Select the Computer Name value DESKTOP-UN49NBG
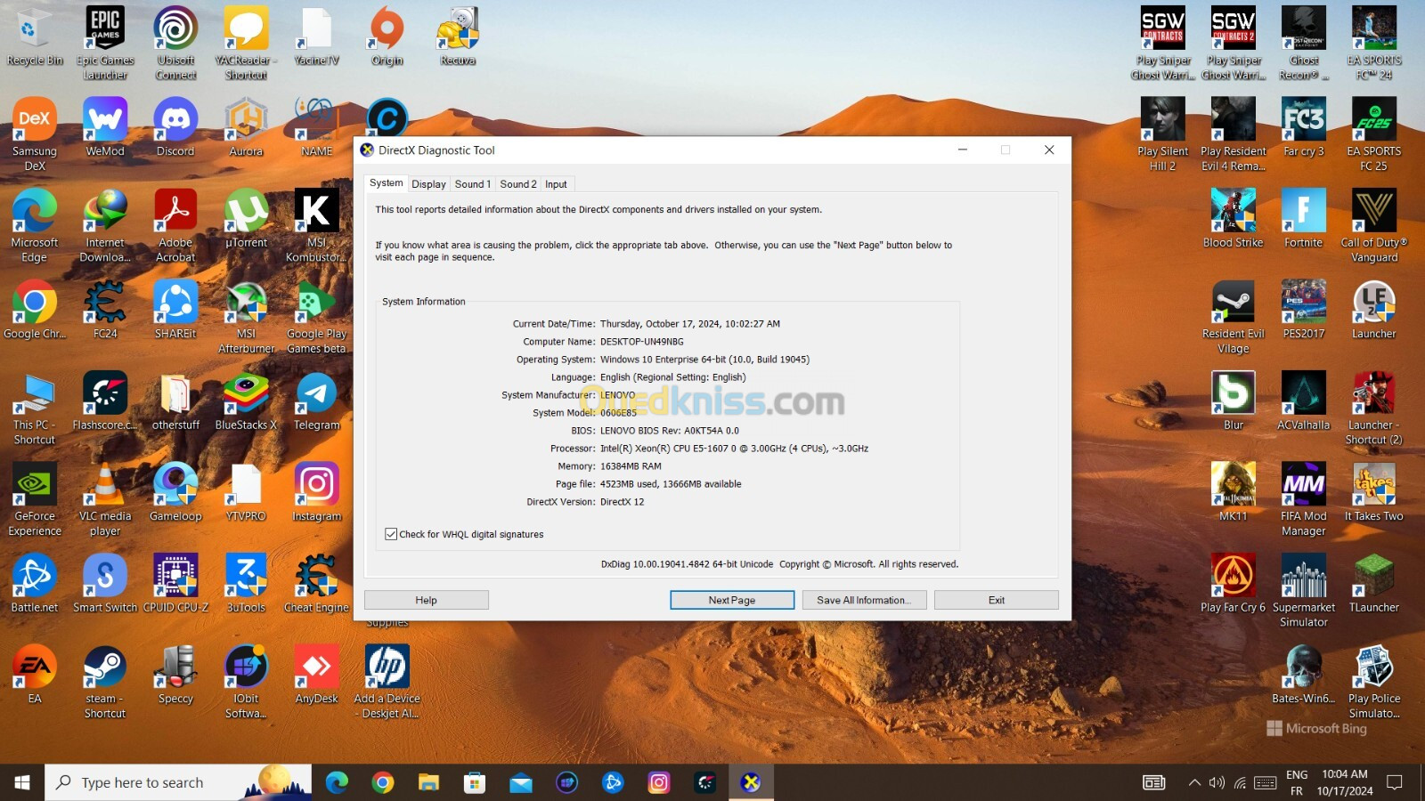 pyautogui.click(x=641, y=342)
